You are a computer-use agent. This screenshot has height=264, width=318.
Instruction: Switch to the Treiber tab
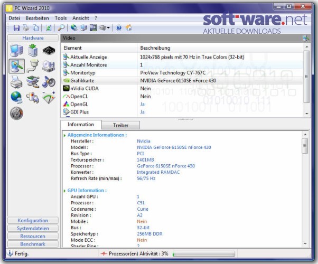point(120,125)
